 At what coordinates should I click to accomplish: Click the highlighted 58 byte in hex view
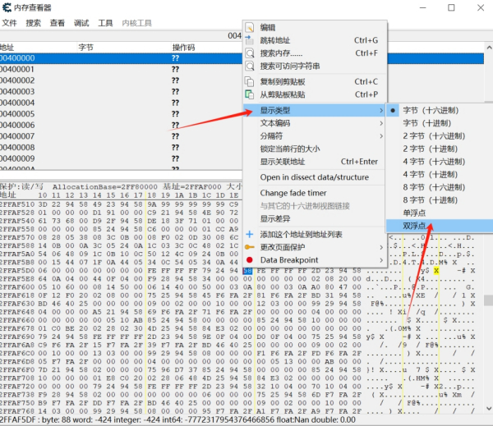pos(247,271)
